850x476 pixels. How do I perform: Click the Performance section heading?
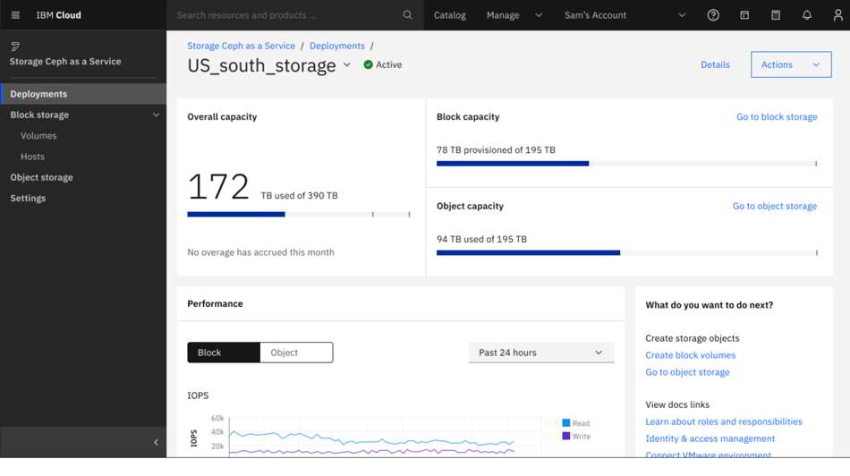(215, 303)
